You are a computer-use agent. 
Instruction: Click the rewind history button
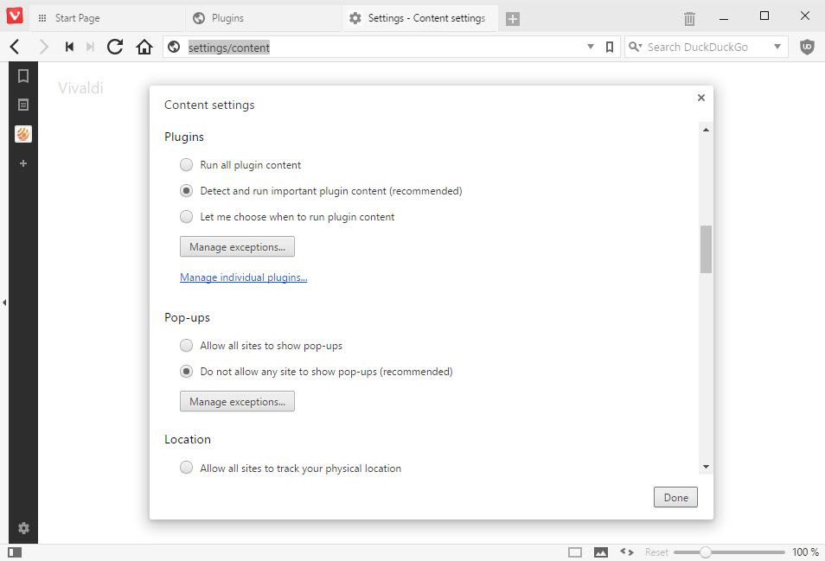tap(69, 47)
